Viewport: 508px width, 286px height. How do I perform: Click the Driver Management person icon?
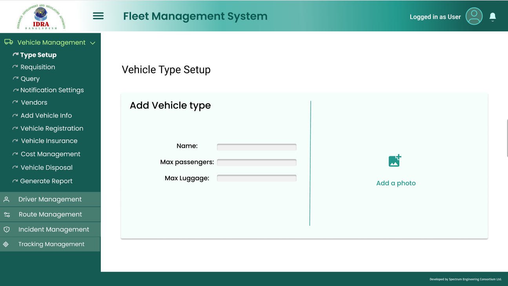6,199
